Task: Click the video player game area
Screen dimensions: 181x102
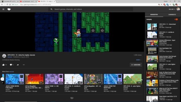Action: click(x=72, y=32)
